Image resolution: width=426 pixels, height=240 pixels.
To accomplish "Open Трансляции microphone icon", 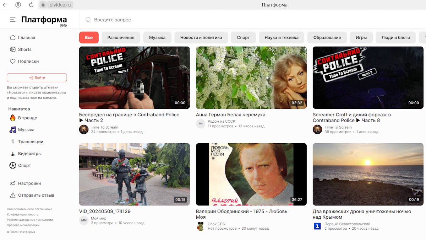I will pos(13,142).
